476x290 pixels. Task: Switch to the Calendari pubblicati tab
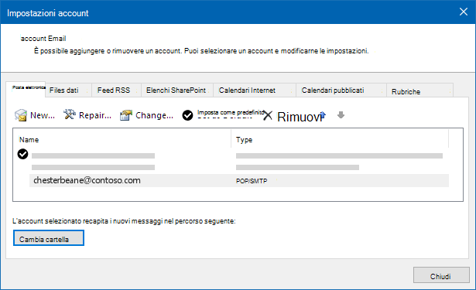(341, 90)
